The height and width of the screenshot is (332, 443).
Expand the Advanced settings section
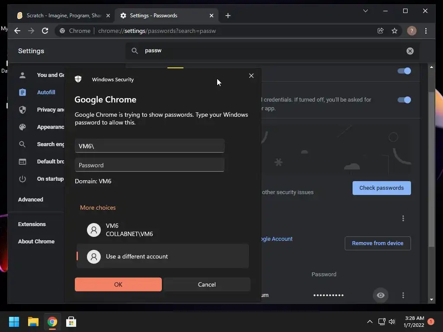pos(31,200)
